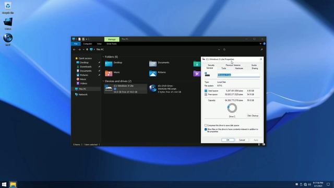Open the File menu in Explorer
Viewport: 334px width, 188px height.
click(76, 44)
